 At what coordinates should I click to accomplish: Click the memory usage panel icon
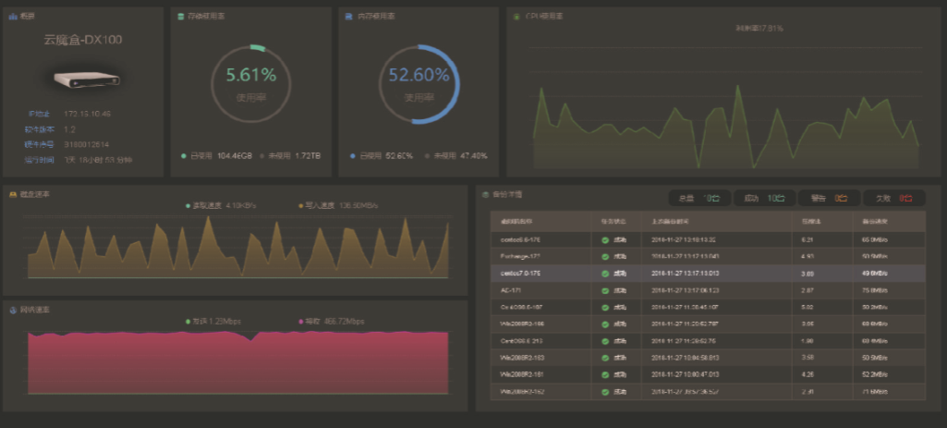point(346,16)
